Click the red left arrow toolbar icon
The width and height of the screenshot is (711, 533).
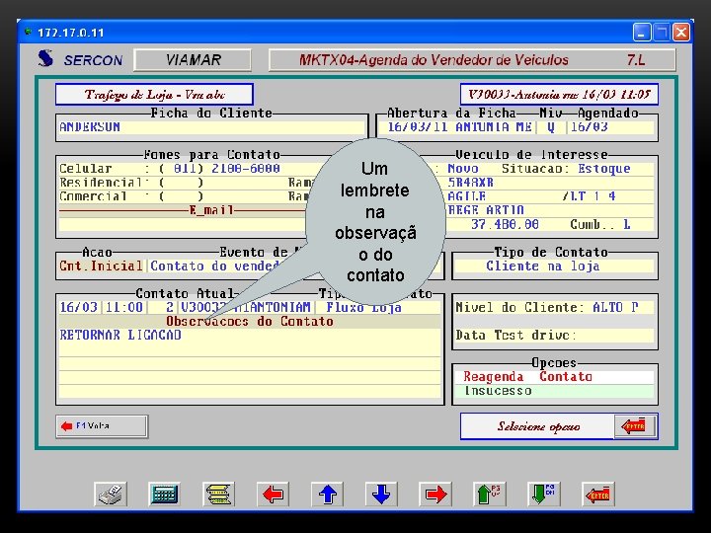click(273, 495)
